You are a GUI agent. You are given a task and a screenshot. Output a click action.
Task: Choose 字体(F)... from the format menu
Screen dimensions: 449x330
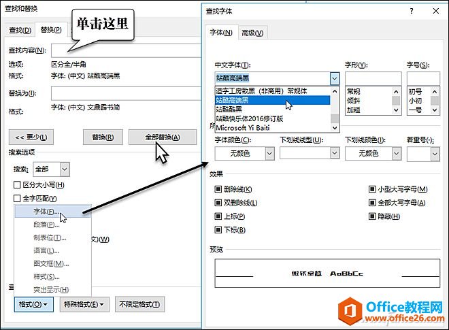[52, 212]
